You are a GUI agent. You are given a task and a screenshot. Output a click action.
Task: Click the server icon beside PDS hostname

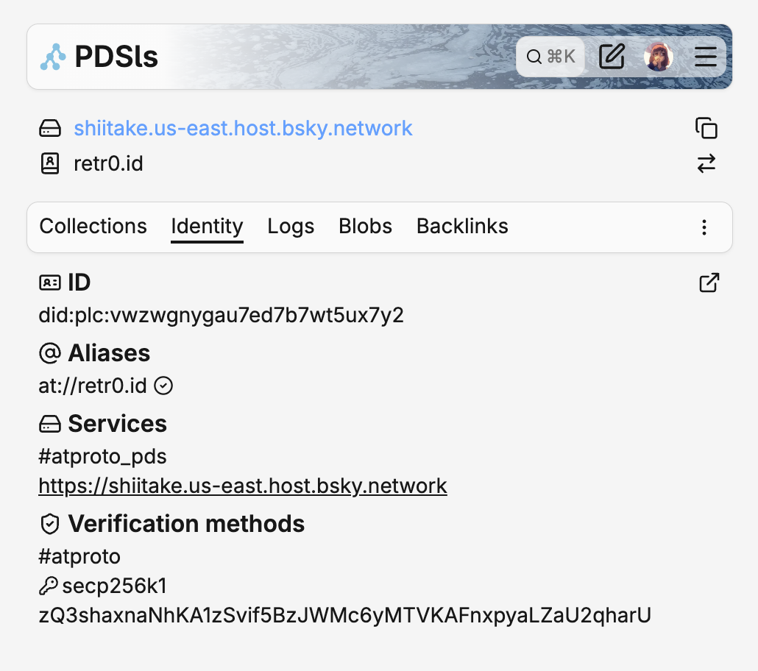point(50,129)
